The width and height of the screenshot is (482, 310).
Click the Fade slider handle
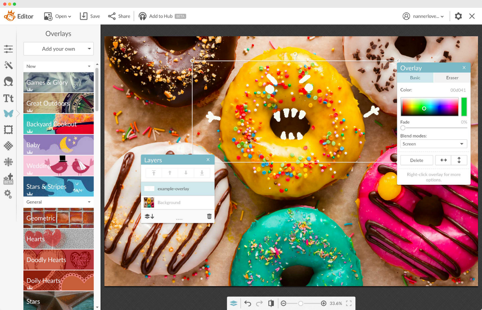(403, 128)
